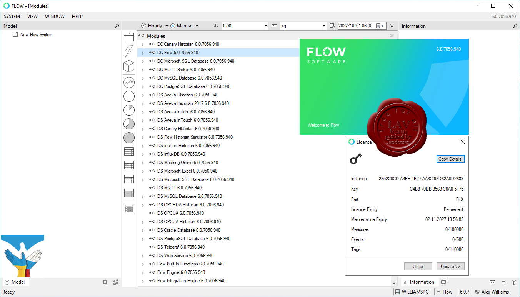Click the ruler unit icon beside kg

[x=274, y=26]
